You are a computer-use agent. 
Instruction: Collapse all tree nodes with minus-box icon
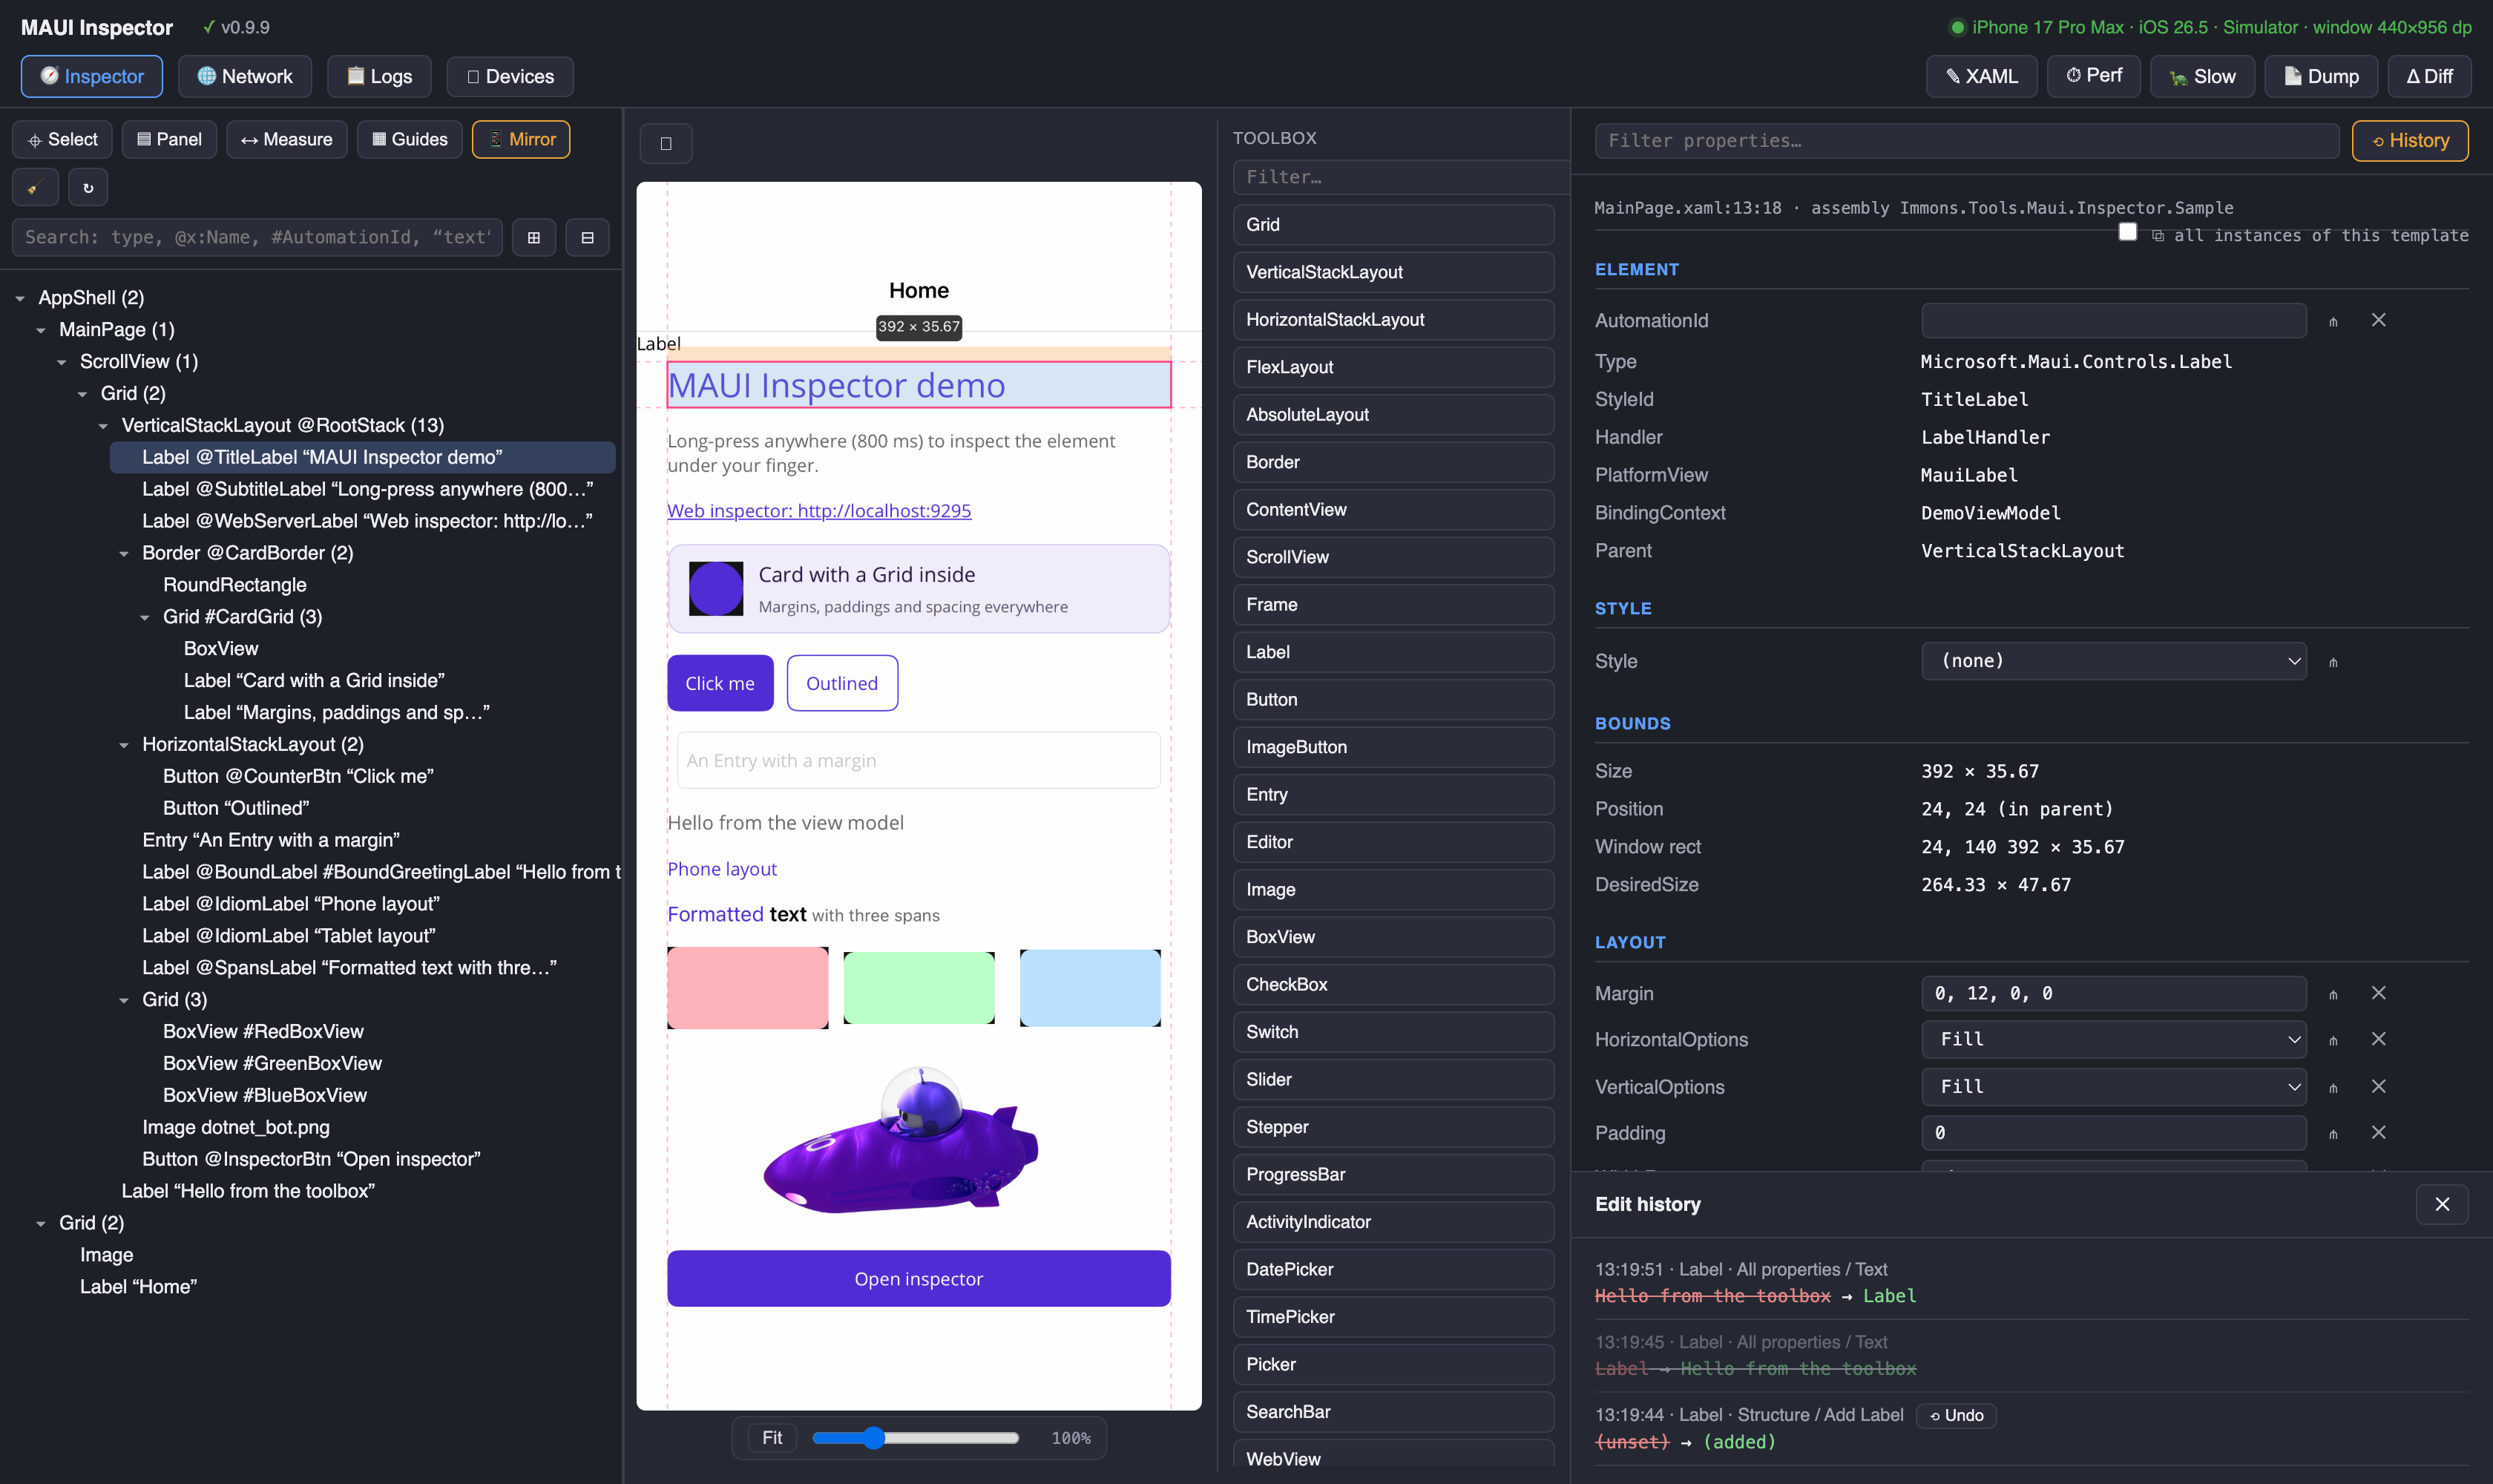pyautogui.click(x=588, y=237)
